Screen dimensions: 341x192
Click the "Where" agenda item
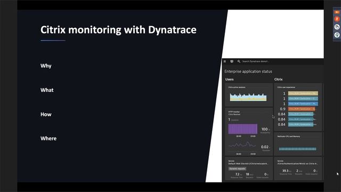48,139
